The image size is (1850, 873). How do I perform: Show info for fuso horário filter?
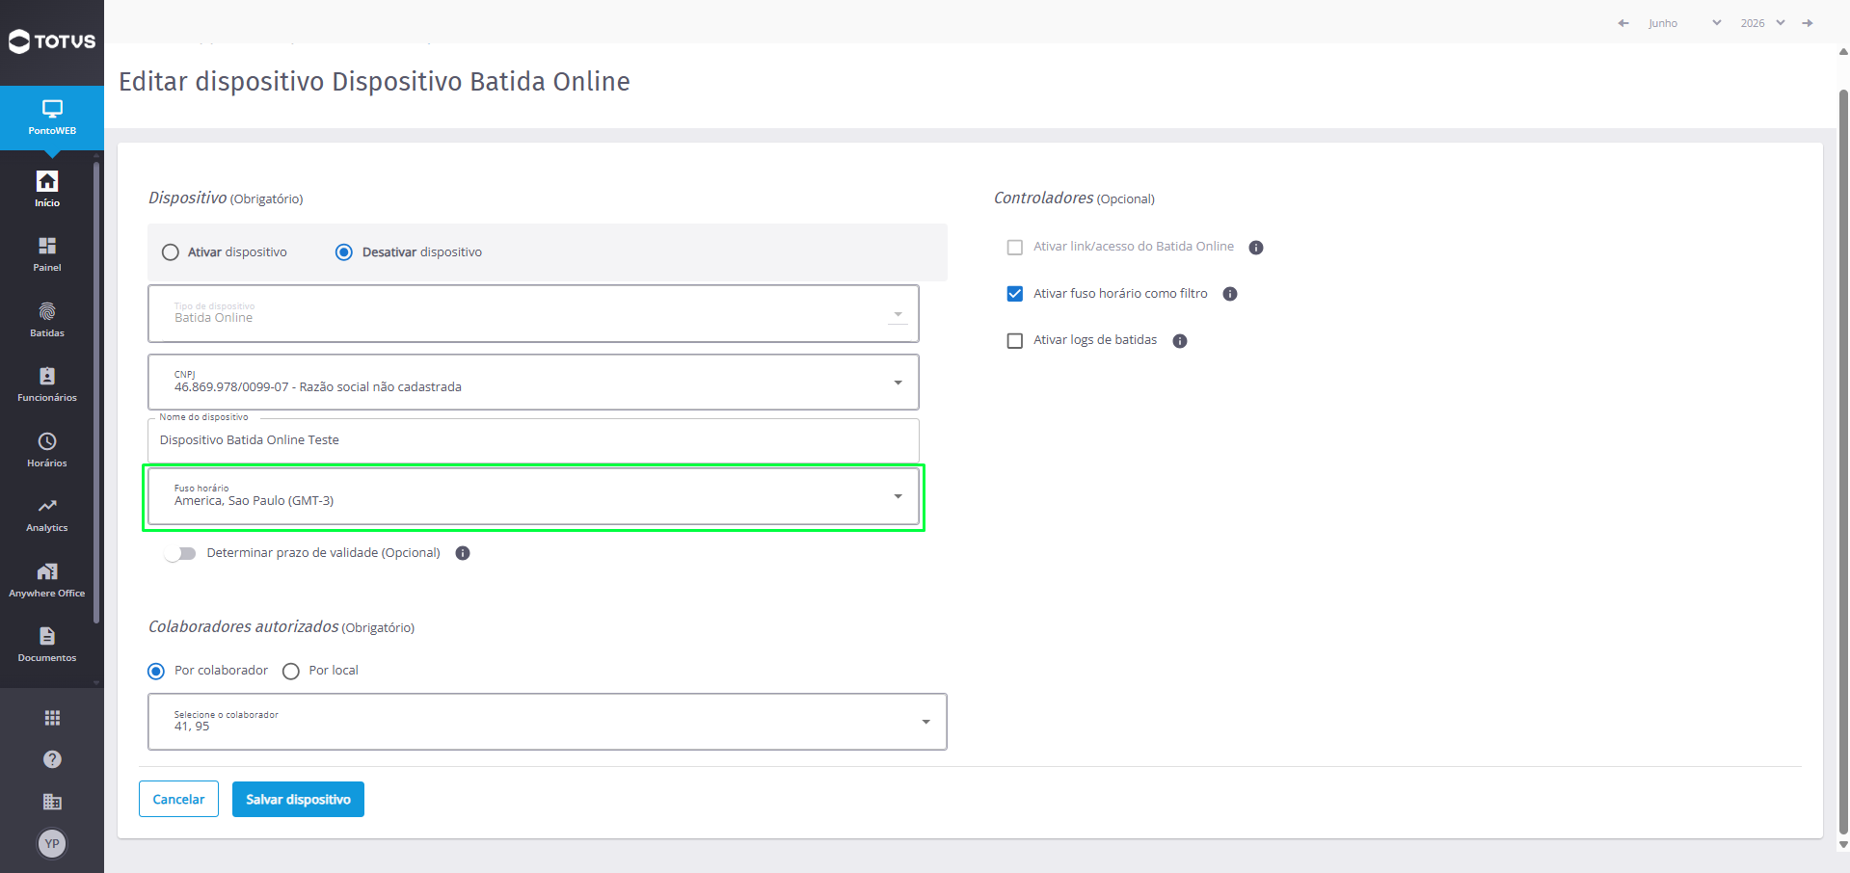[1230, 294]
